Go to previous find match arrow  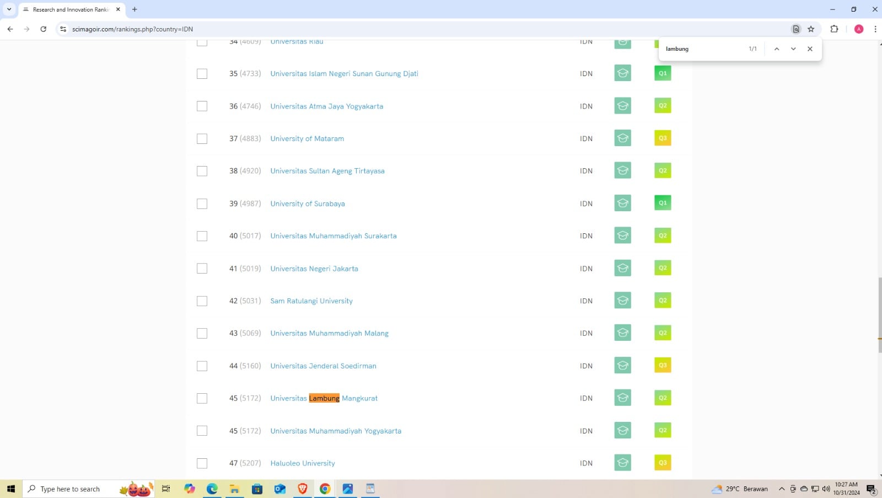point(777,49)
